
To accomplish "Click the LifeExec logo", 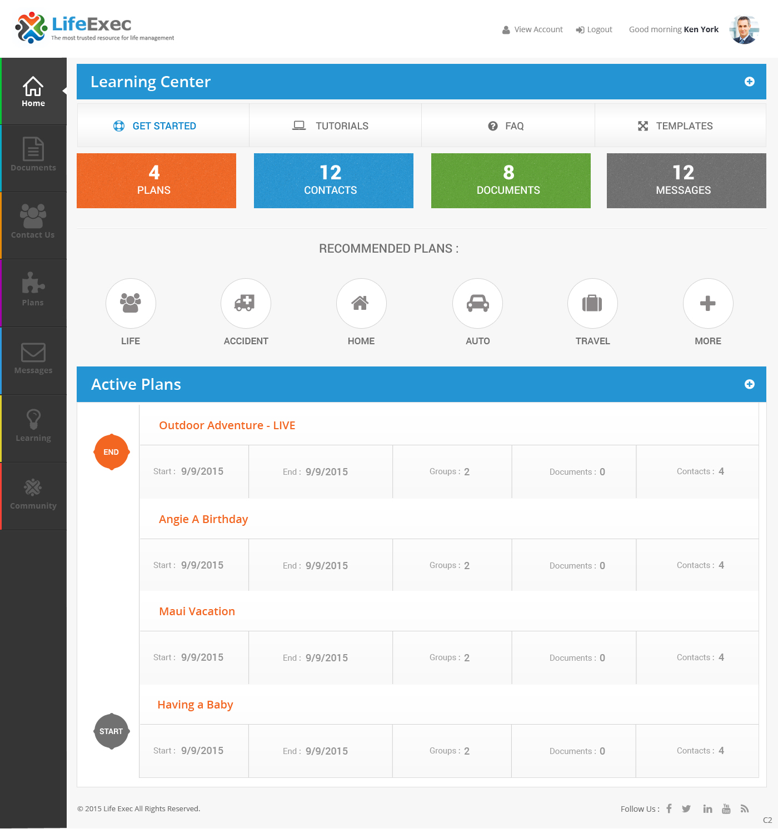I will (94, 28).
